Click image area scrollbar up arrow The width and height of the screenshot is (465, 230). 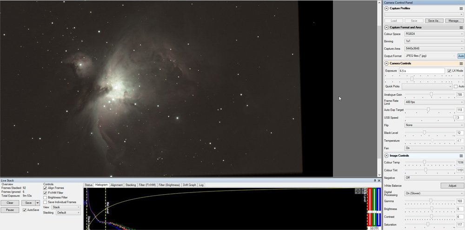(379, 2)
